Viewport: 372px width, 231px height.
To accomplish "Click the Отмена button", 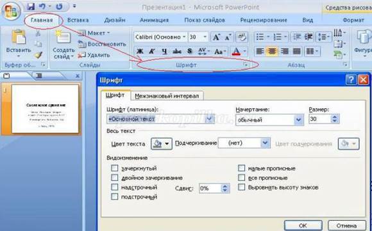I will click(x=346, y=225).
